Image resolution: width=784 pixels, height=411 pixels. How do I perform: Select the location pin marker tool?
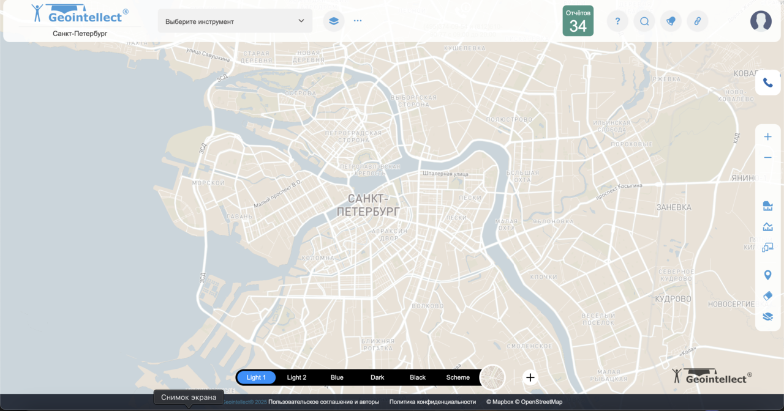coord(767,275)
